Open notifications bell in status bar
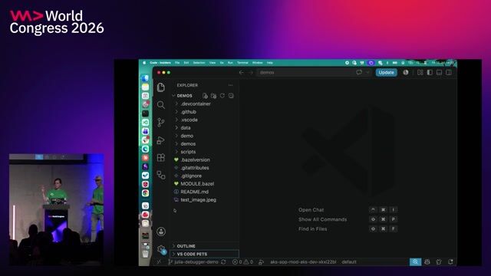491x276 pixels. click(x=450, y=262)
